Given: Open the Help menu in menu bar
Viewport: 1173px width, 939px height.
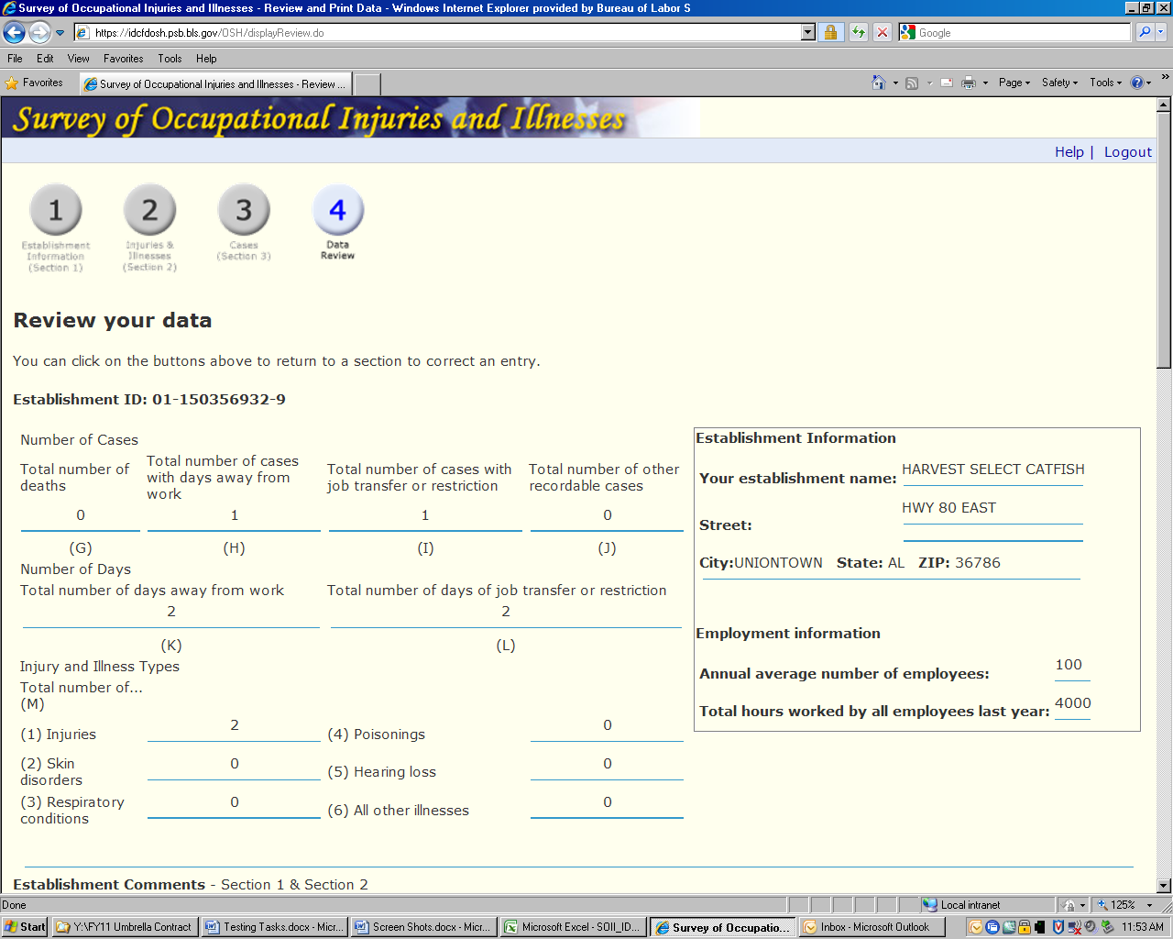Looking at the screenshot, I should 206,59.
